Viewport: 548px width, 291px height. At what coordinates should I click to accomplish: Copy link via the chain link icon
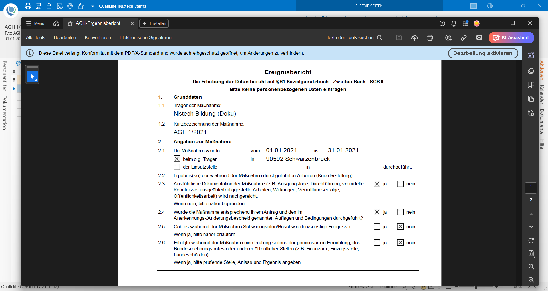[x=464, y=37]
